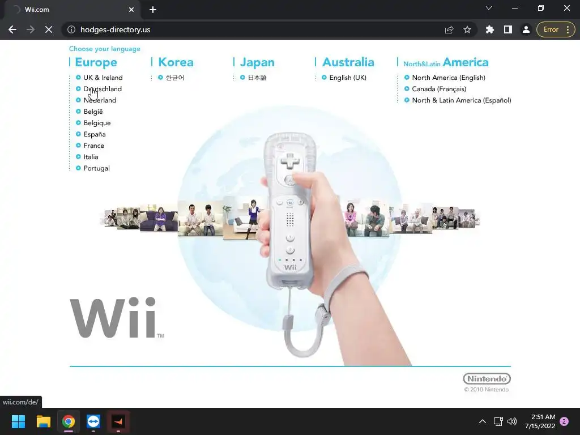View site information icon in address bar
The image size is (580, 435).
71,29
